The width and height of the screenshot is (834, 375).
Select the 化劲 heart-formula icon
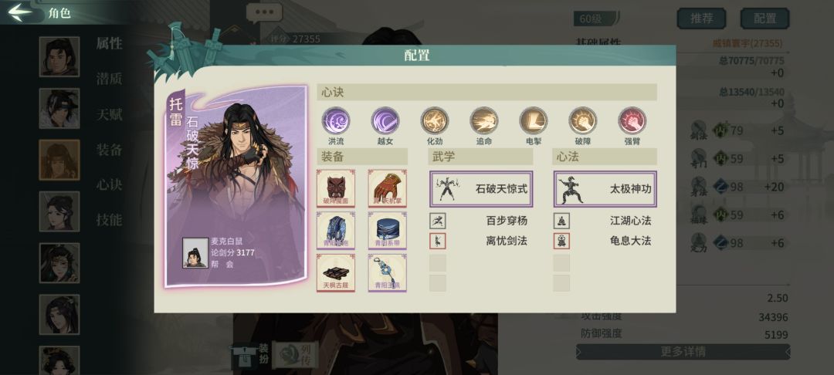click(435, 120)
